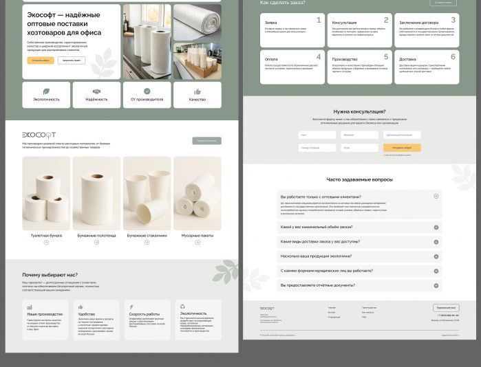The height and width of the screenshot is (367, 481).
Task: Click the stacked paper cups box photo
Action: (197, 61)
